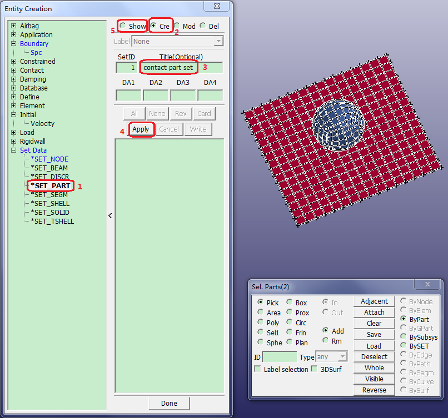
Task: Select *SET_SHELL in the tree
Action: [50, 204]
